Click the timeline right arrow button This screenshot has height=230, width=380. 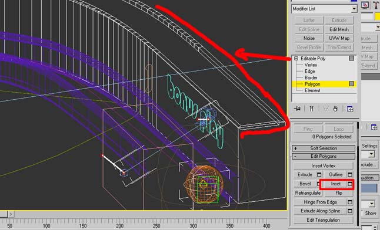click(x=11, y=214)
